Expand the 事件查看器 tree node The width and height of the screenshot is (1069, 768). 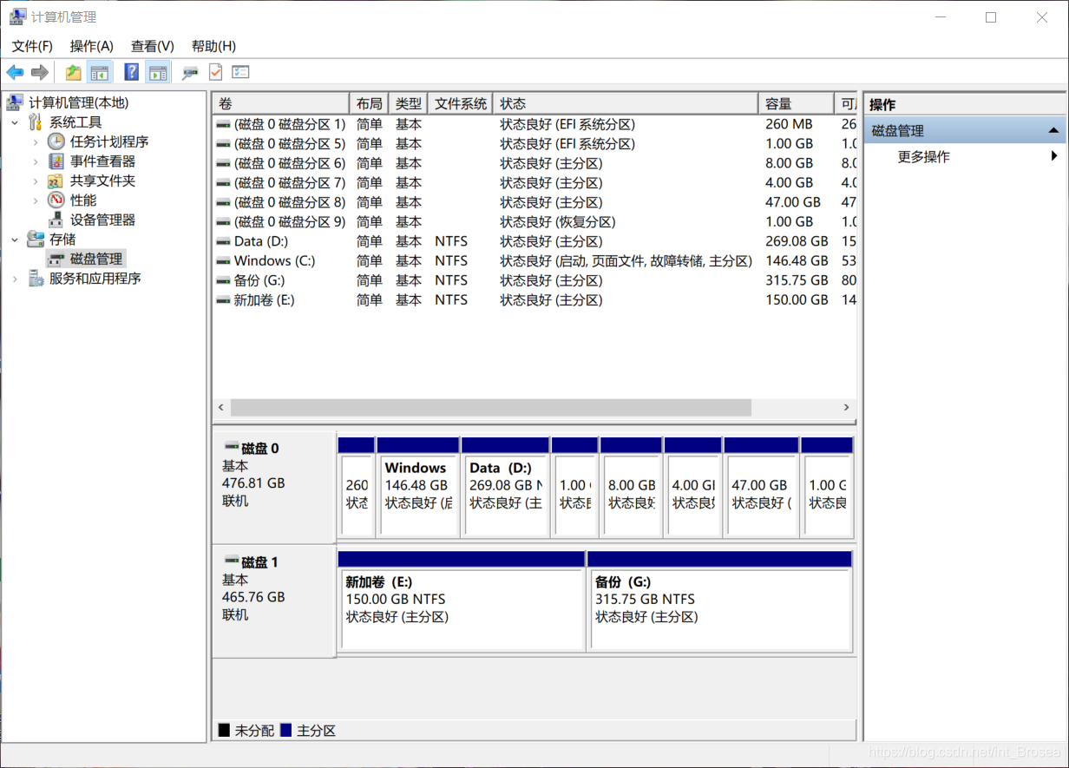[x=35, y=161]
